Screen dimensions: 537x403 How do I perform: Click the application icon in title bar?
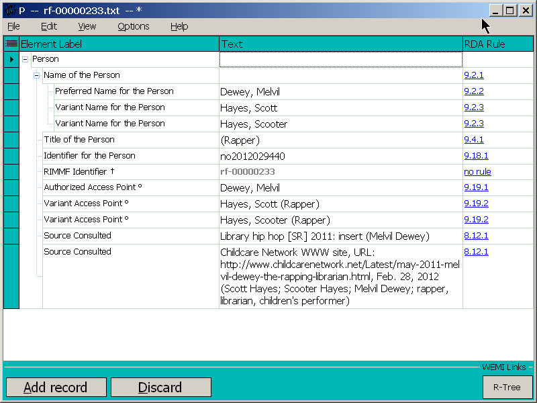tap(10, 11)
